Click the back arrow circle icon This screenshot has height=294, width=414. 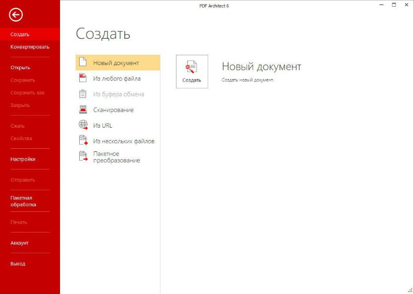pyautogui.click(x=16, y=15)
